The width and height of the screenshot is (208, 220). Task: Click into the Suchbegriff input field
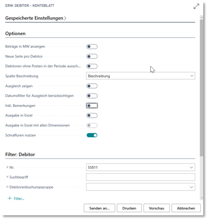point(140,177)
